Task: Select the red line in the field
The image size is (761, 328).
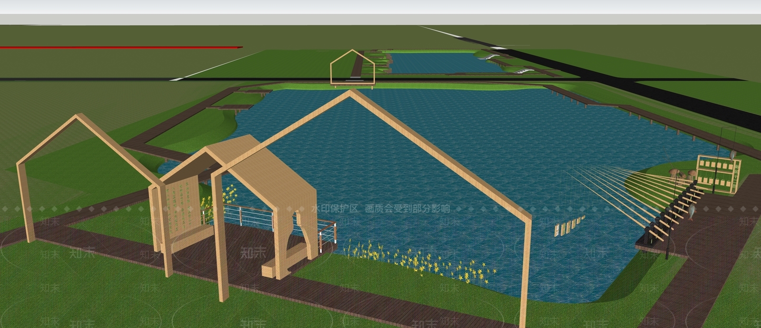Action: click(121, 47)
